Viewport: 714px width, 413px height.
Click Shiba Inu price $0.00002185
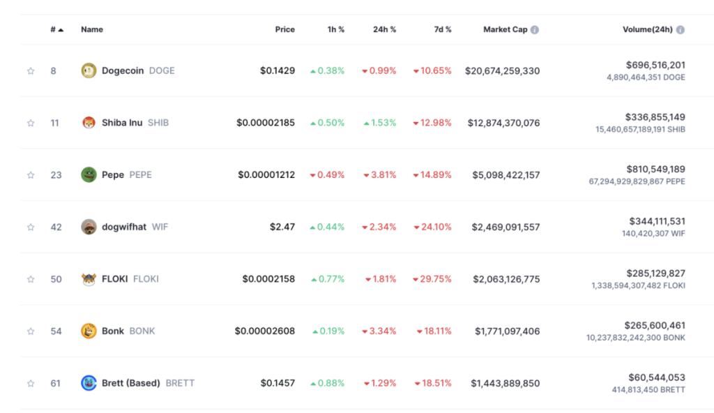(266, 123)
